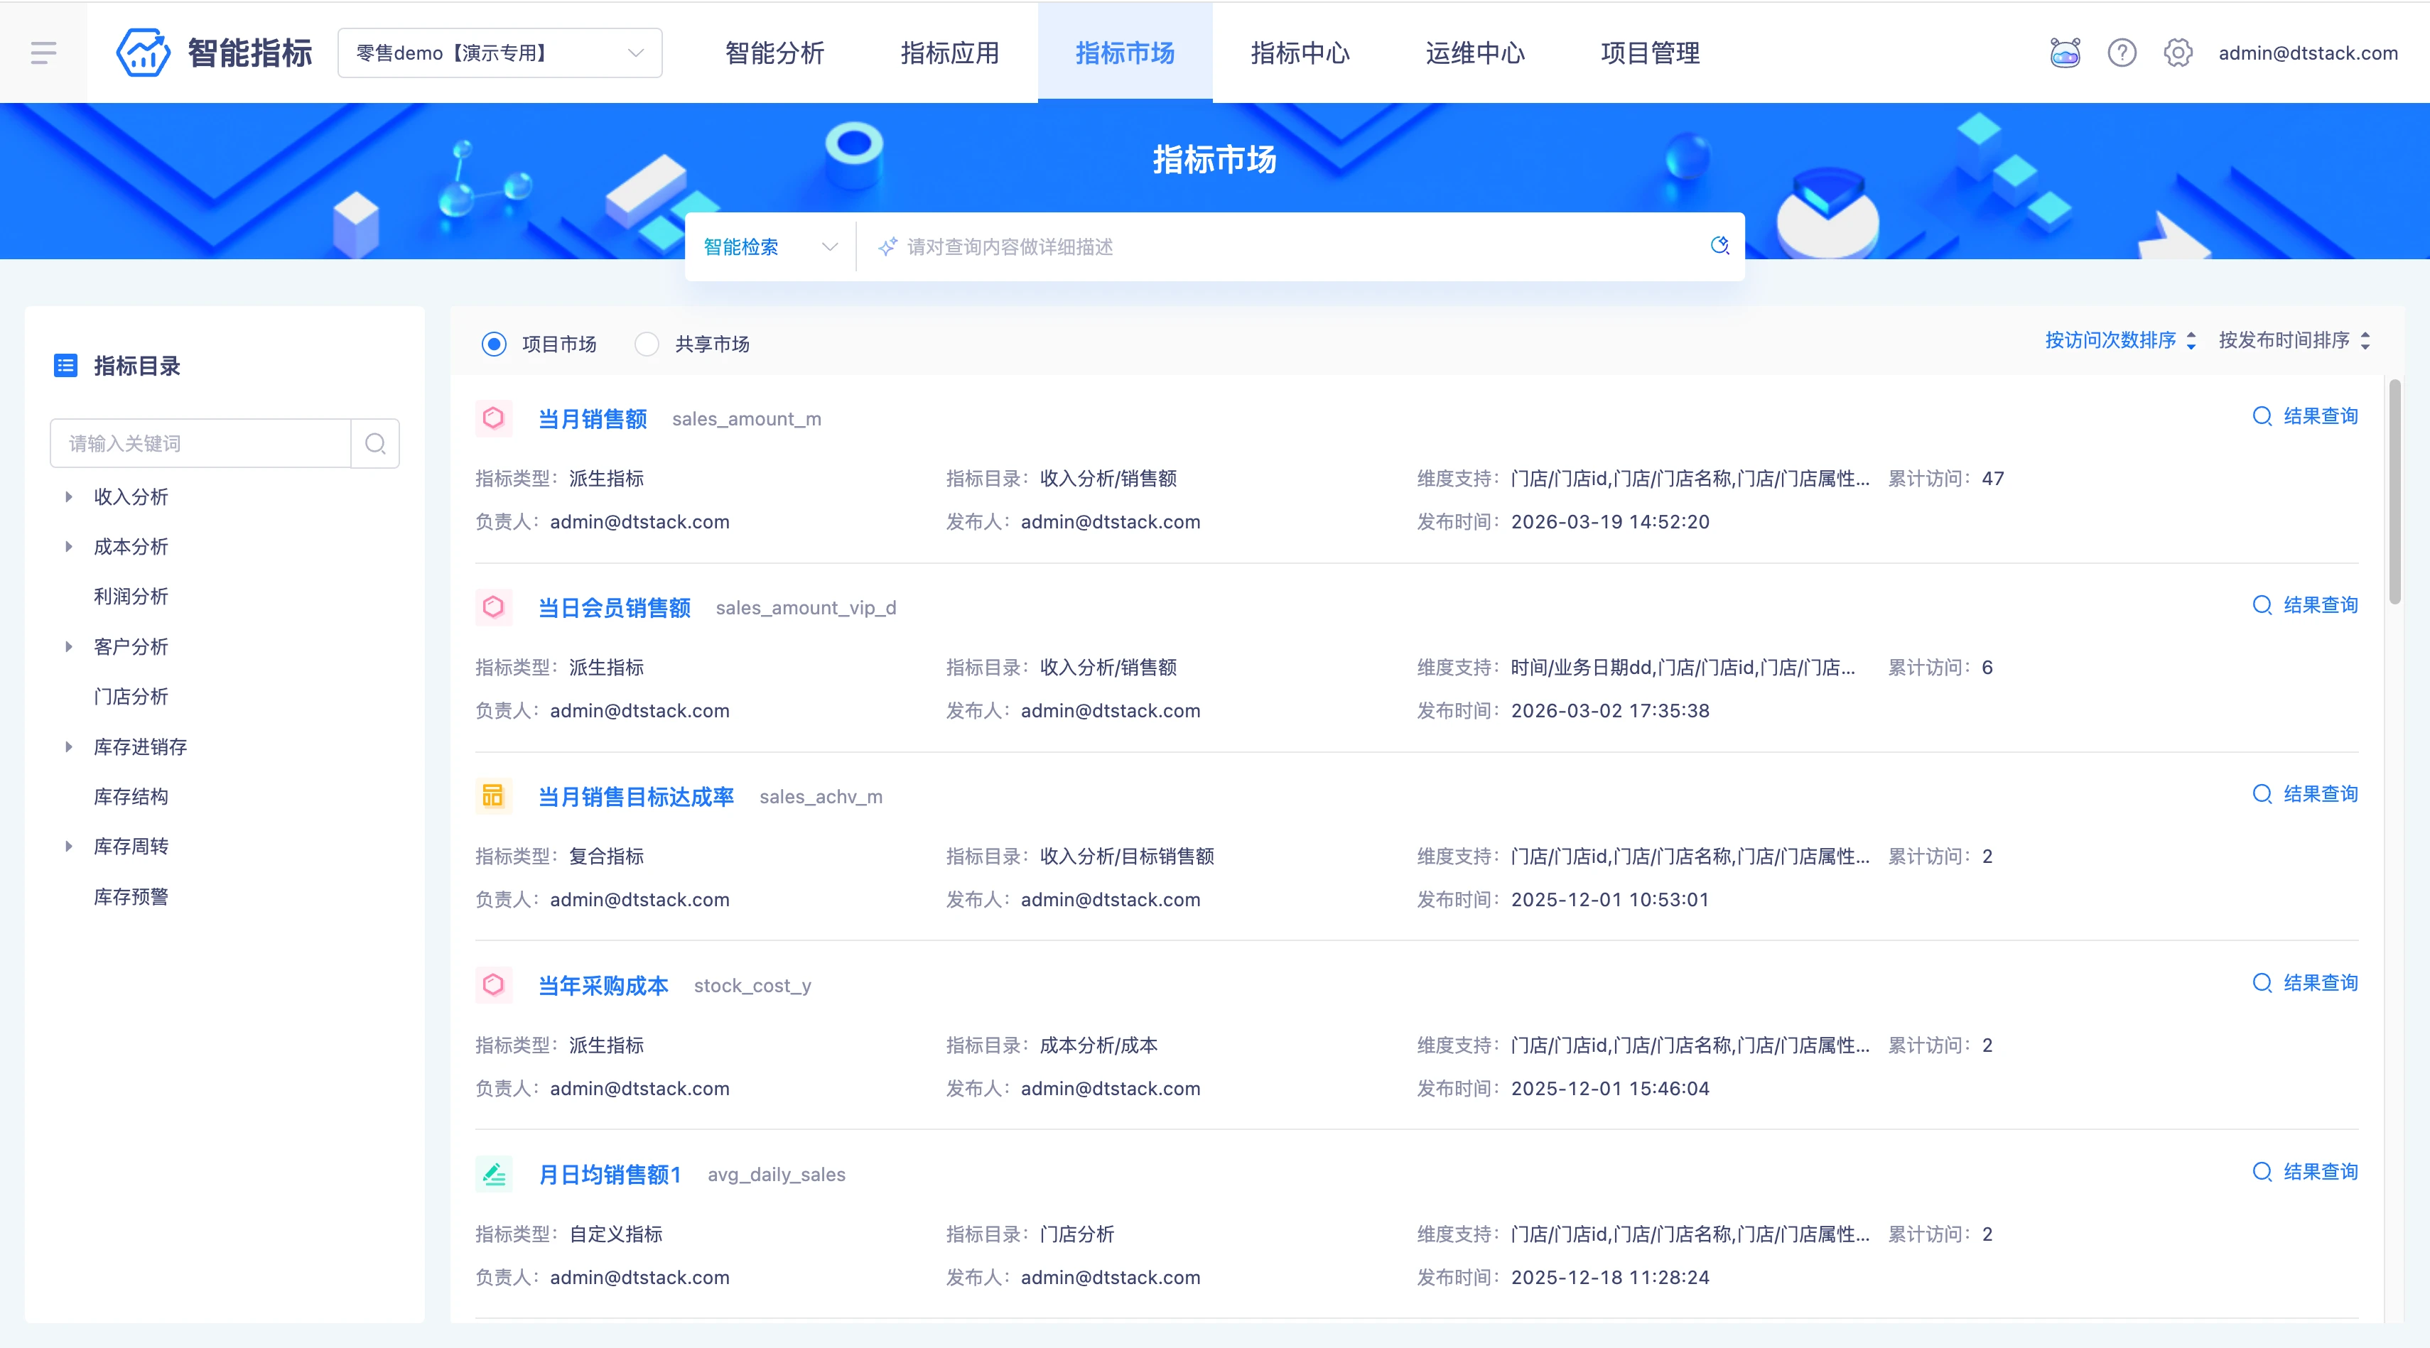Click the icon beside 当年采购成本
2430x1348 pixels.
pyautogui.click(x=493, y=984)
